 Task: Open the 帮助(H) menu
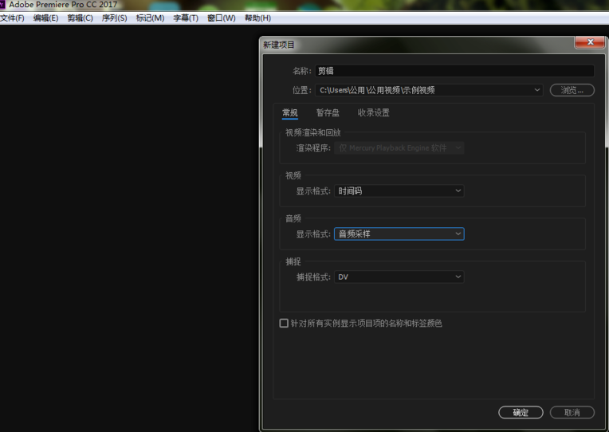pyautogui.click(x=257, y=18)
